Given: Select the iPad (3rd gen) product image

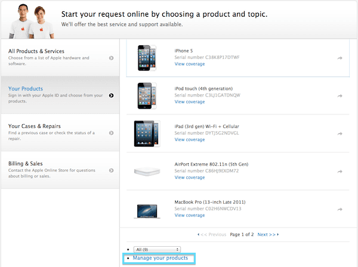Looking at the screenshot, I should (x=147, y=133).
